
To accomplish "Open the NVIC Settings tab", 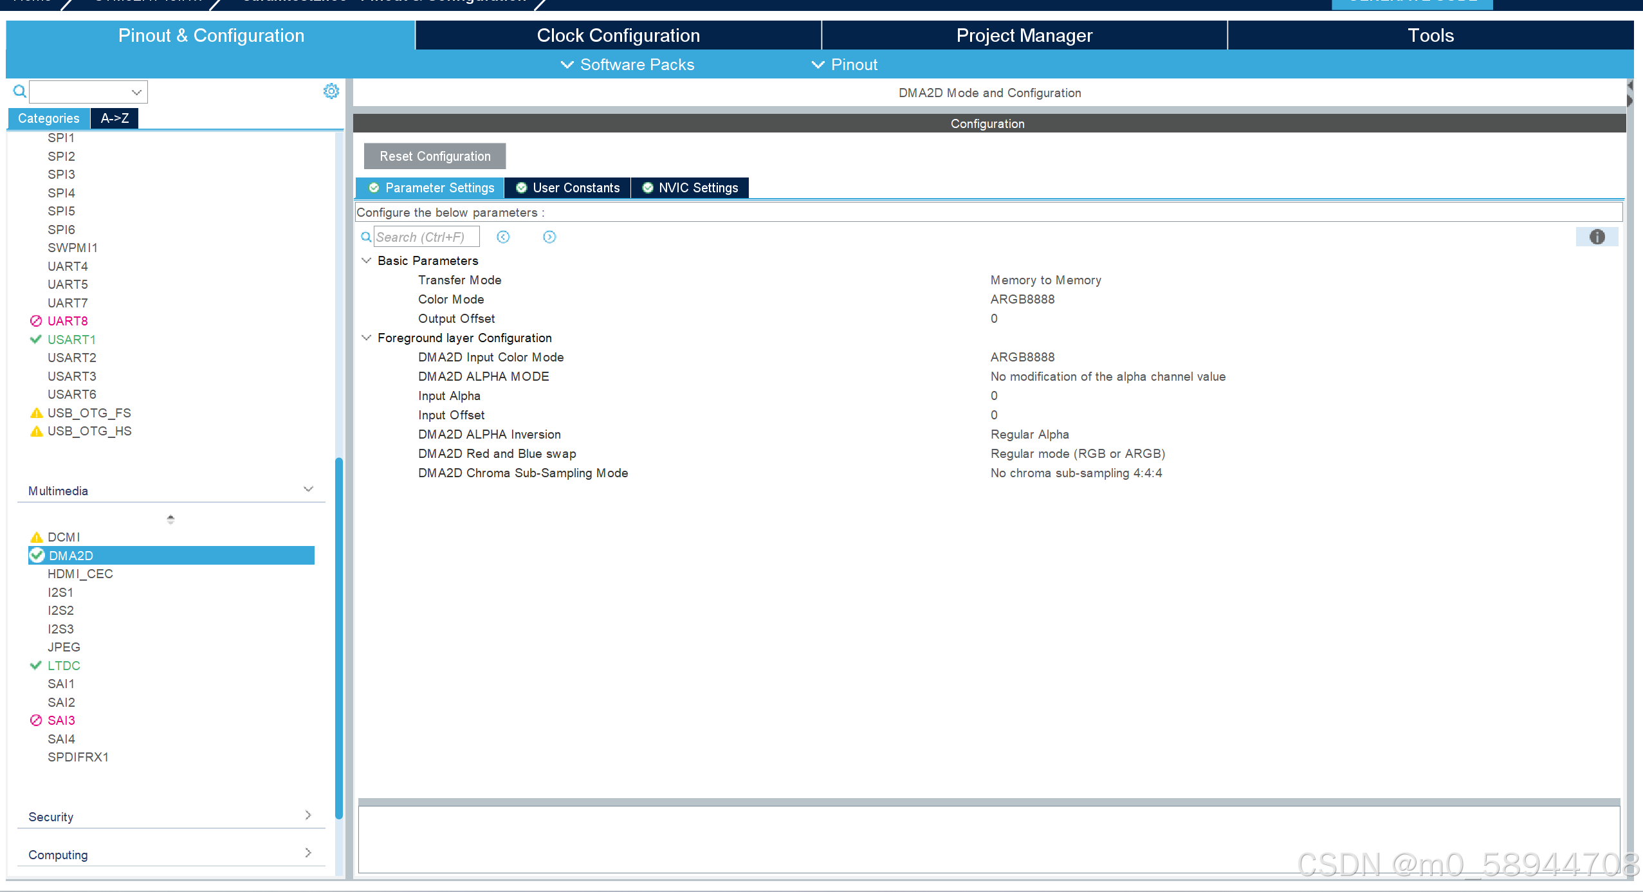I will 690,188.
